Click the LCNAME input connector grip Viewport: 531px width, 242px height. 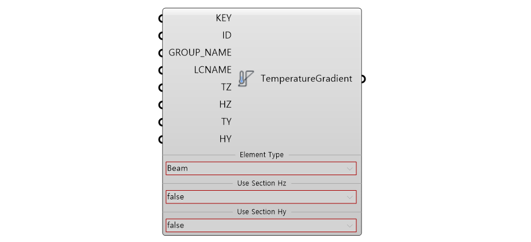pos(161,70)
